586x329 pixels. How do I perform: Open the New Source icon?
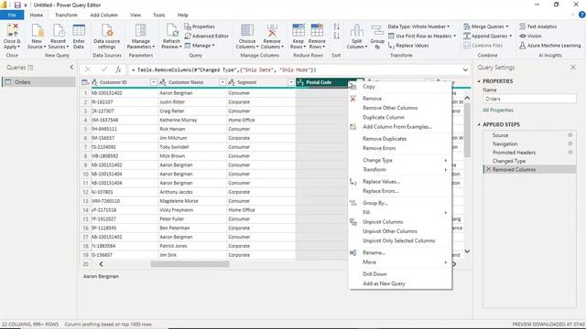pyautogui.click(x=37, y=30)
